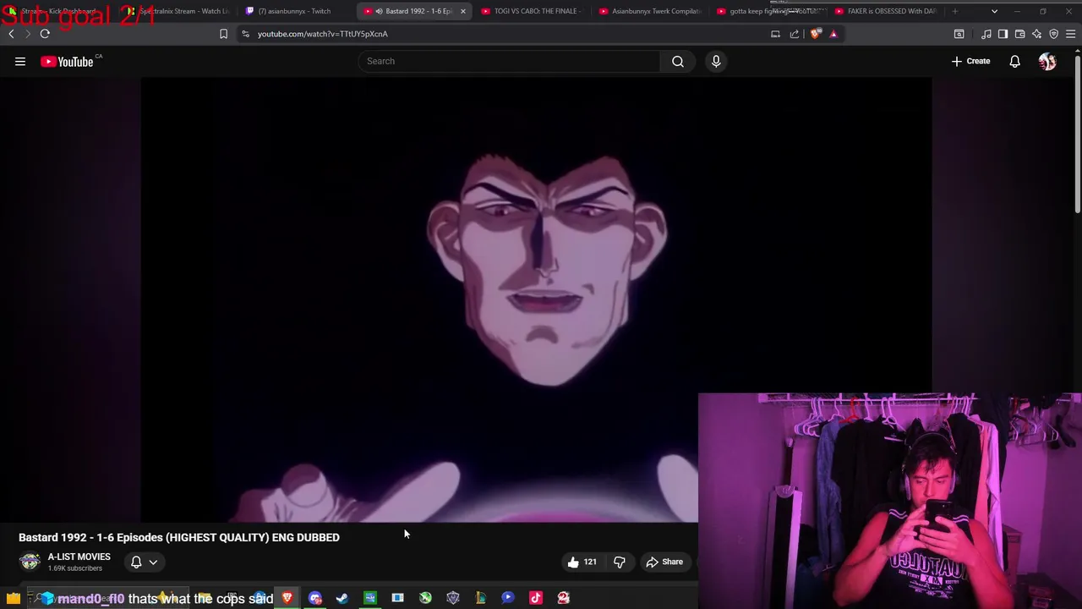
Task: Switch to asianbunnyx Twitch tab
Action: click(294, 11)
